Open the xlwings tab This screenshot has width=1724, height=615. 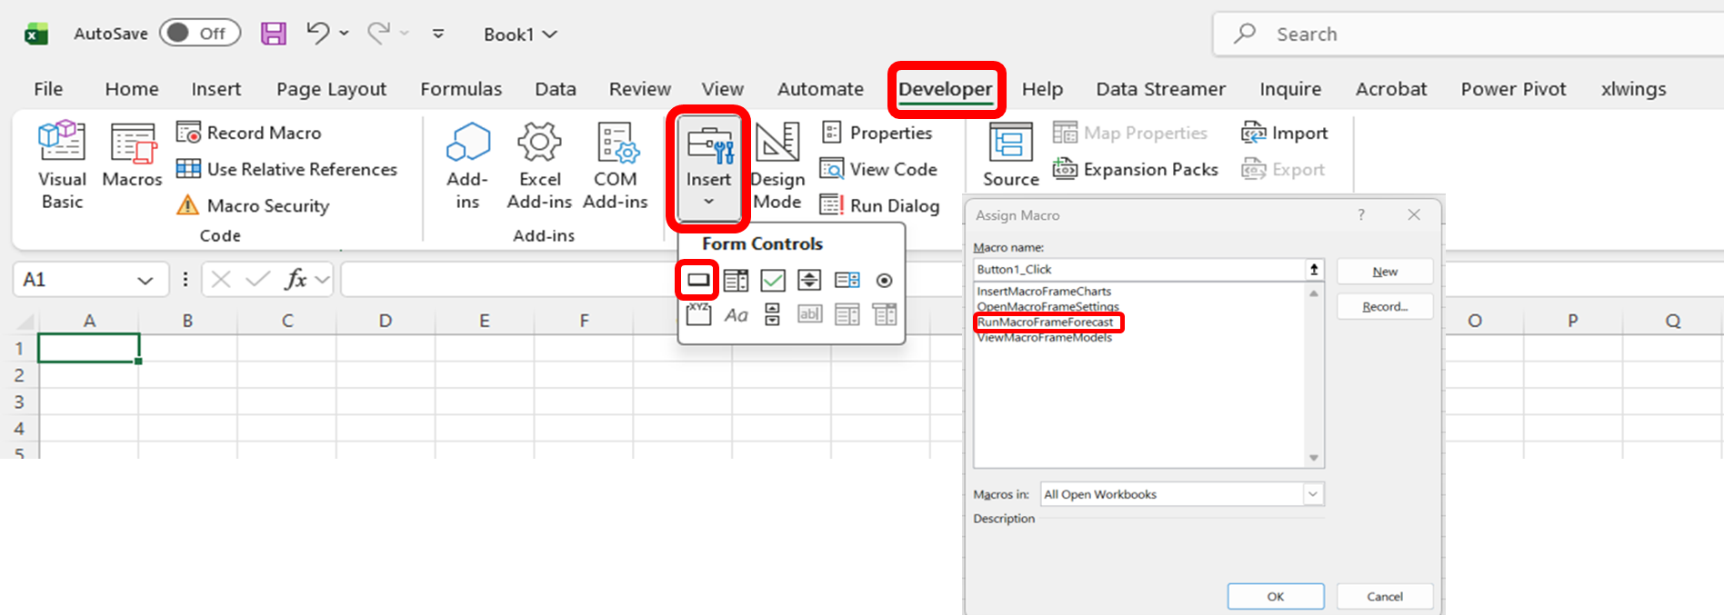[x=1634, y=89]
